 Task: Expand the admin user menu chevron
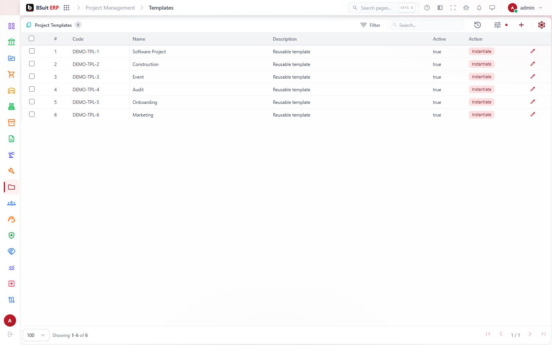[540, 8]
